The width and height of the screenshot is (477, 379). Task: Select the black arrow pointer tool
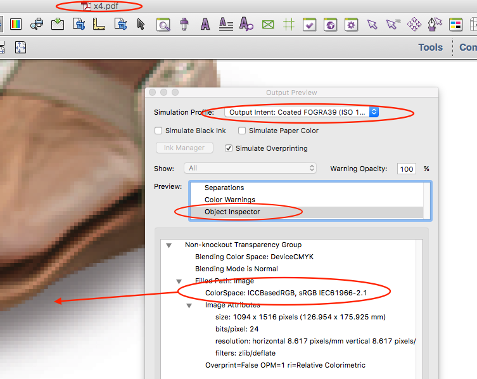point(141,24)
